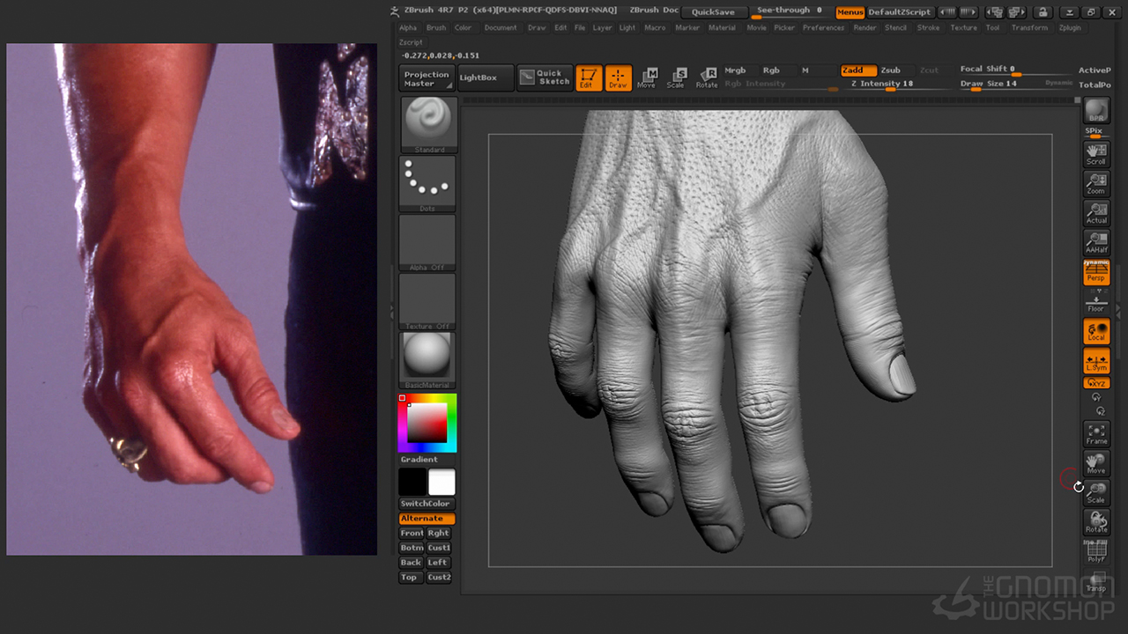This screenshot has width=1128, height=634.
Task: Open the BasicMaterial material picker
Action: pos(428,359)
